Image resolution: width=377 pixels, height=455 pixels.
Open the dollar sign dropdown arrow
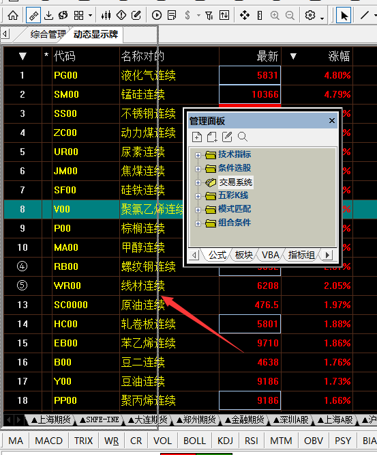coord(198,16)
